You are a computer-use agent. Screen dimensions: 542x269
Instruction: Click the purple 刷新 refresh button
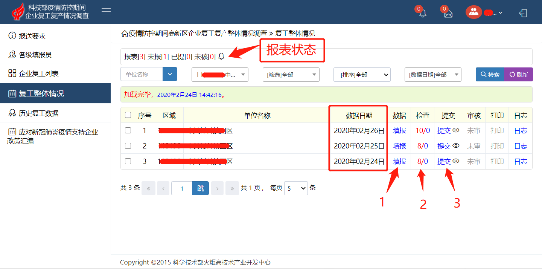518,75
